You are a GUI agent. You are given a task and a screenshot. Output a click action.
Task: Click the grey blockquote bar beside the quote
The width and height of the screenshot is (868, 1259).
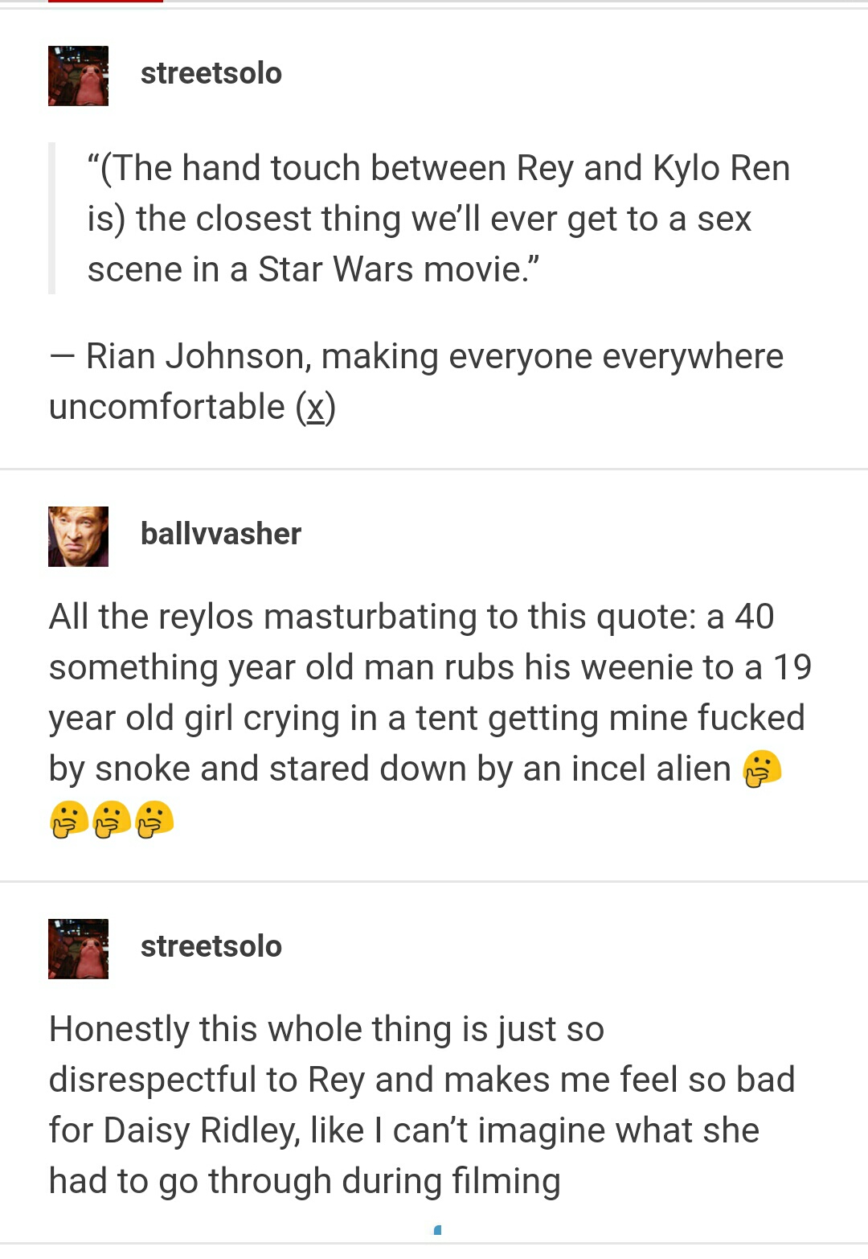[x=51, y=218]
